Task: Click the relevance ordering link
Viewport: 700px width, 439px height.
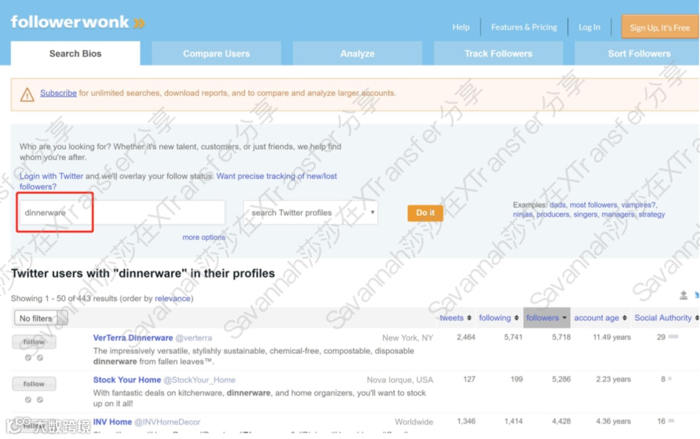Action: (172, 298)
